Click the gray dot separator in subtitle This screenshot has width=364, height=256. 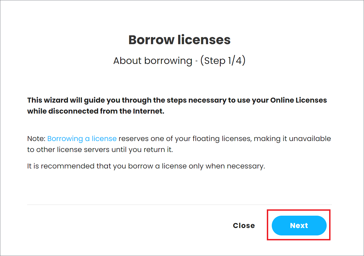click(x=197, y=61)
